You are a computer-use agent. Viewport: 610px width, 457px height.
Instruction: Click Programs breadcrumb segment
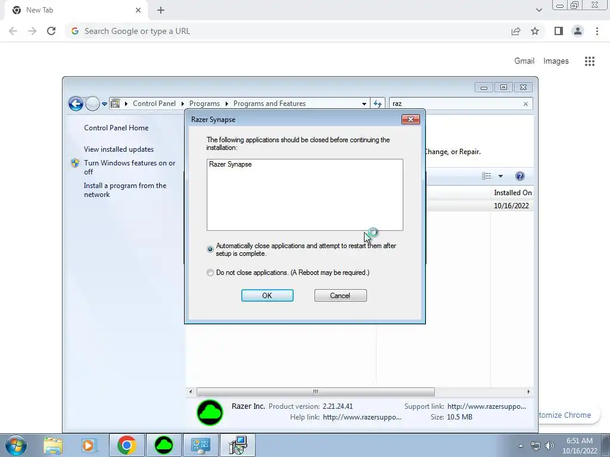(x=204, y=104)
